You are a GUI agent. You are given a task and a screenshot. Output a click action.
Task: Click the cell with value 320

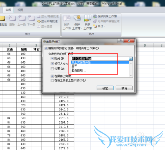pos(24,105)
